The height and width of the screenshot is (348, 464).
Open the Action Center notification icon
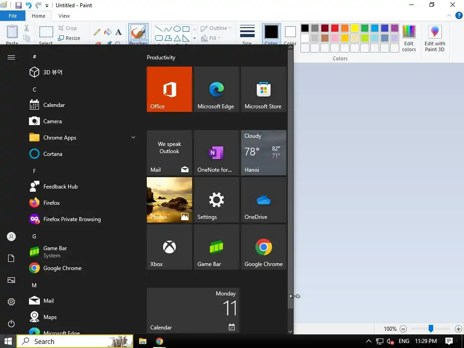(x=449, y=341)
